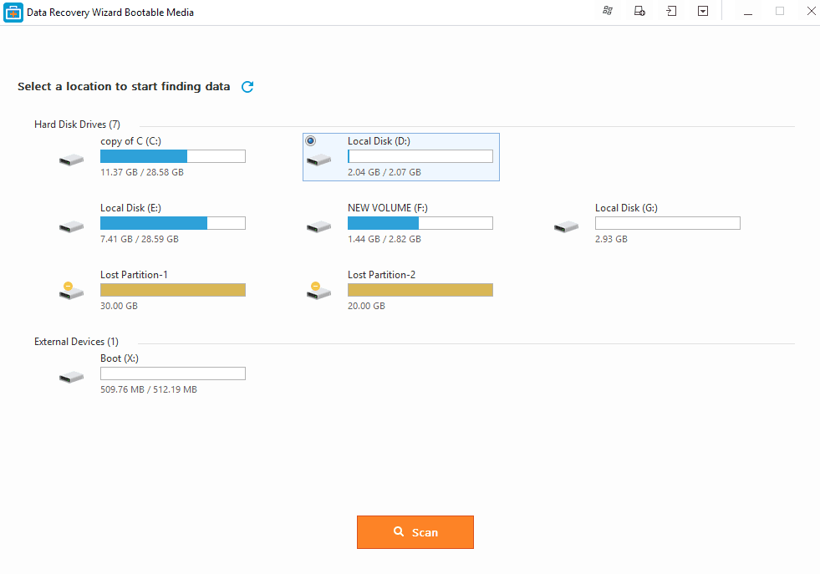Select the Local Disk (D:) radio button
The width and height of the screenshot is (820, 574).
(311, 141)
